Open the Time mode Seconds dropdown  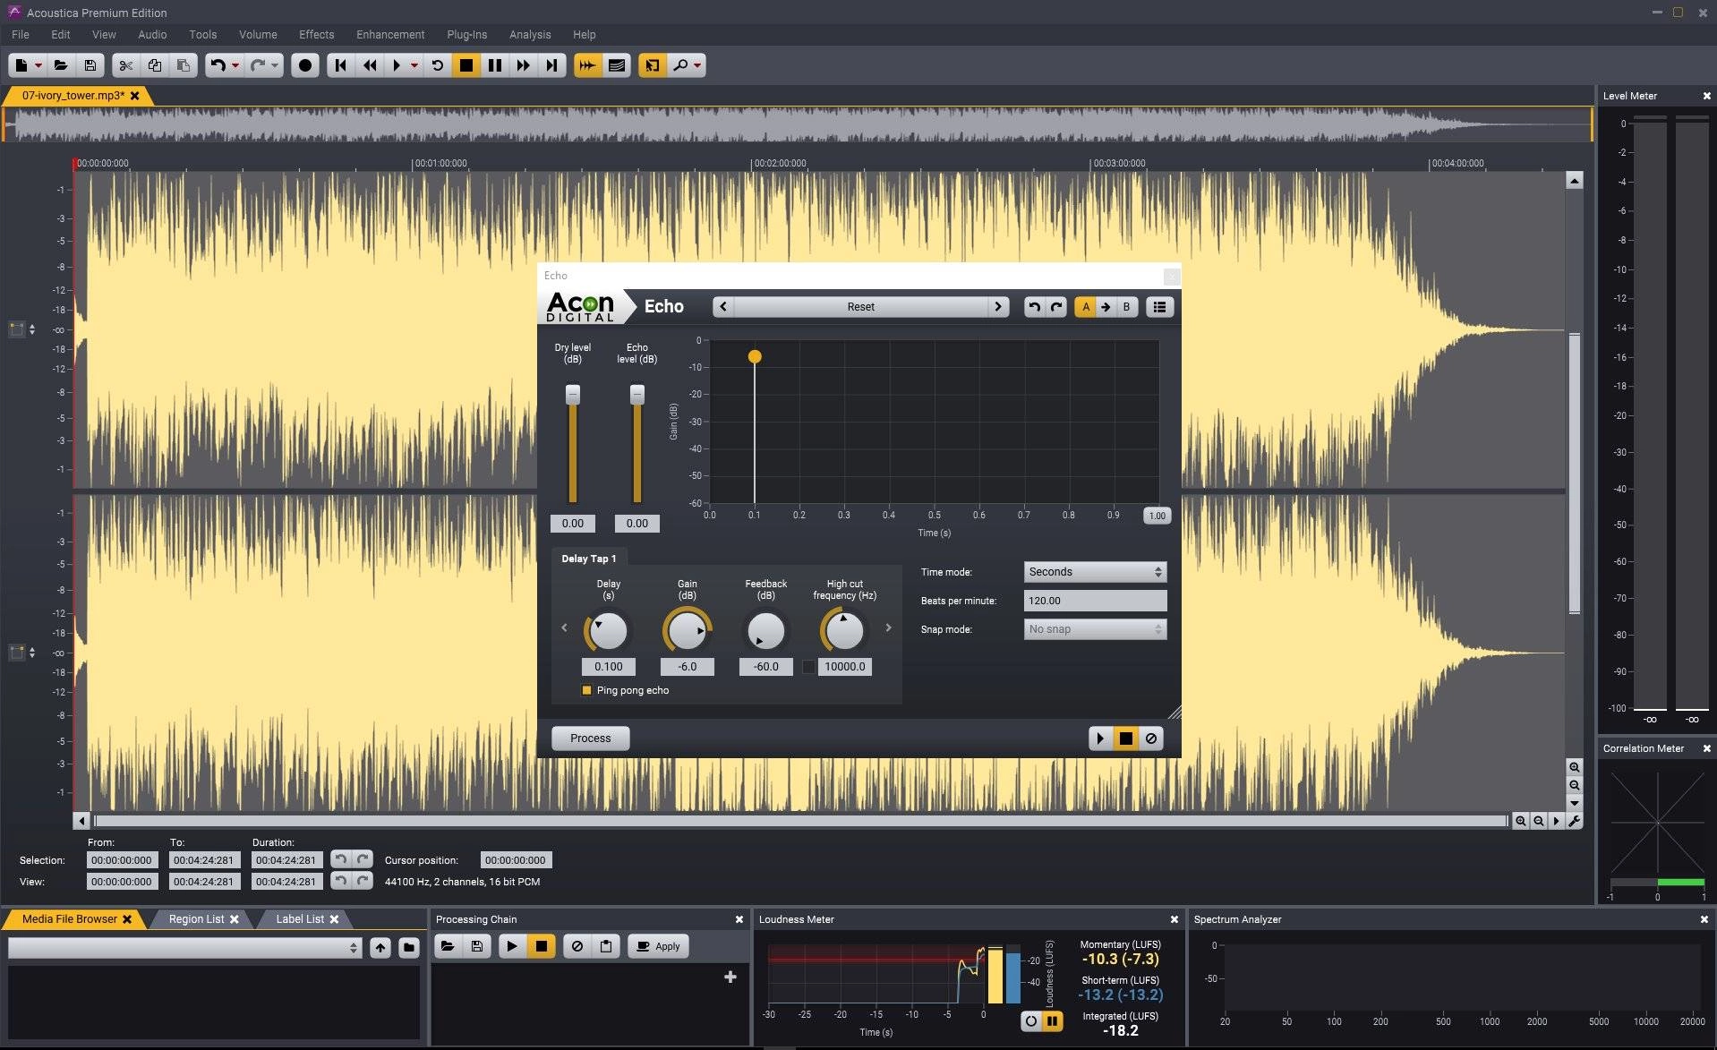[1095, 572]
